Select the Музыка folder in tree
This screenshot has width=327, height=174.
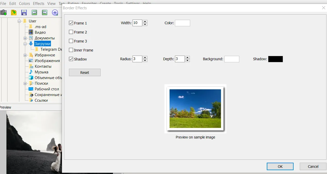[41, 72]
